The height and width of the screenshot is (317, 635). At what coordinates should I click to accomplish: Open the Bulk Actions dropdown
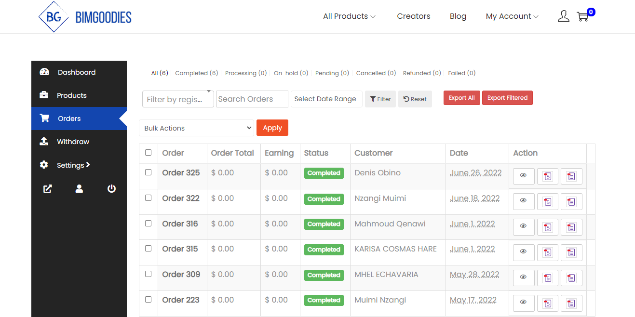pyautogui.click(x=197, y=128)
